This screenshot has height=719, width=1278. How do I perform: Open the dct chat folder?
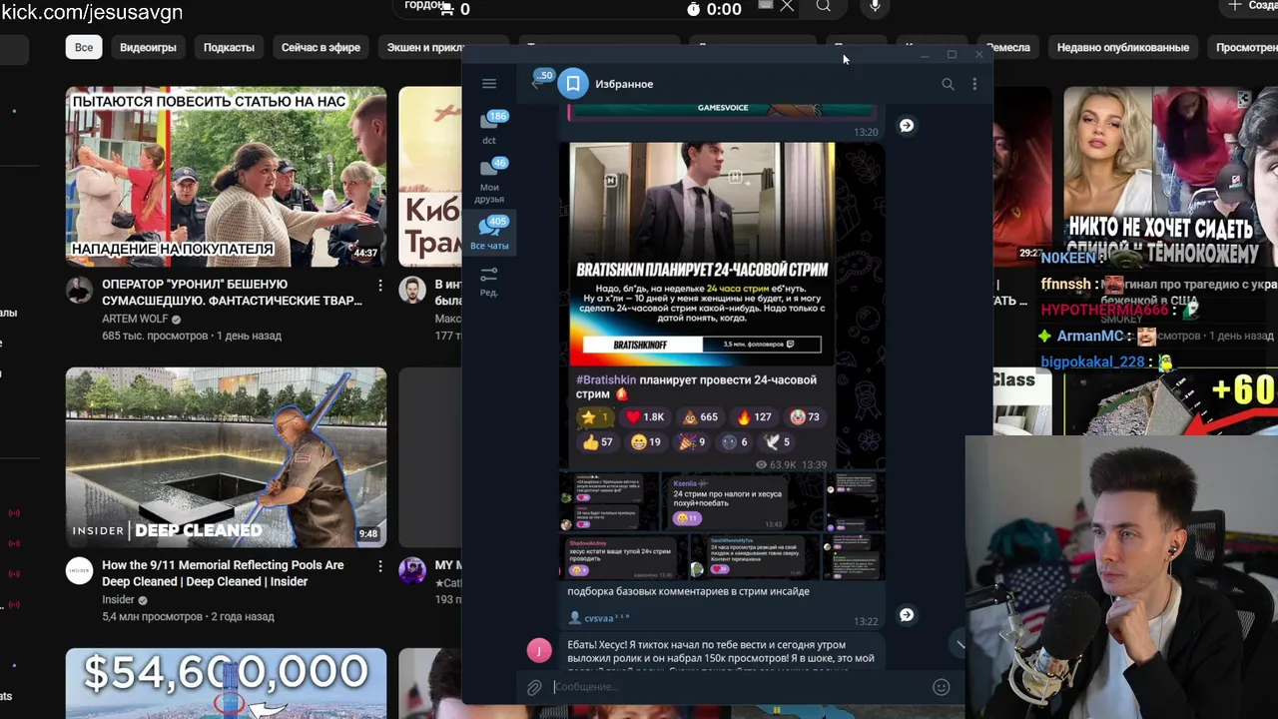tap(489, 127)
